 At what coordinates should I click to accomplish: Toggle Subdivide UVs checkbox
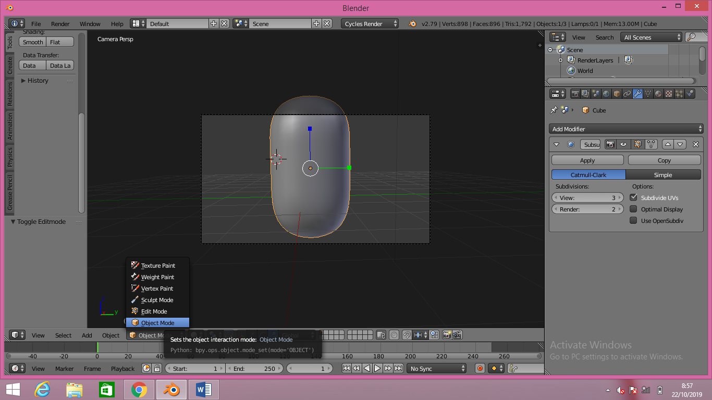click(x=633, y=197)
